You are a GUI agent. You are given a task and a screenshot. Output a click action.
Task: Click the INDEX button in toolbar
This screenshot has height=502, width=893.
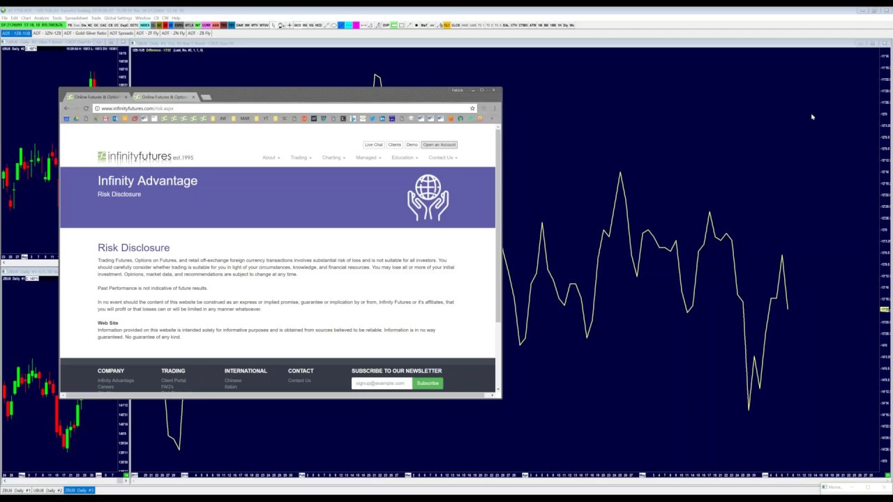click(x=145, y=25)
